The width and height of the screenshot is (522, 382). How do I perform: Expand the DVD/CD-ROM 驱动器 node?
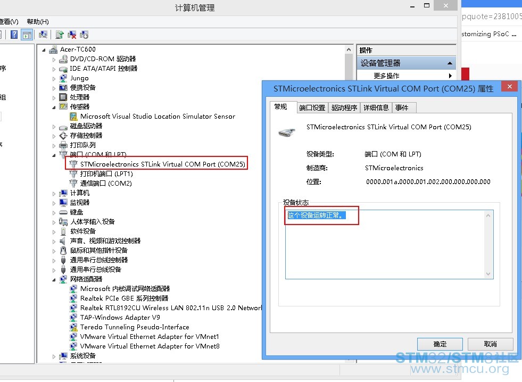pyautogui.click(x=54, y=60)
